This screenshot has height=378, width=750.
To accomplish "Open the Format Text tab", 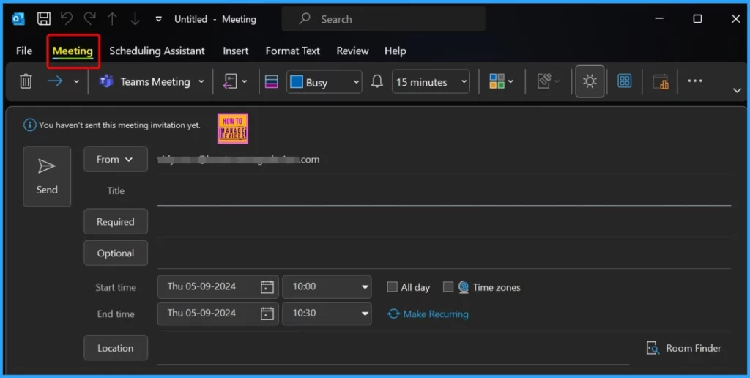I will [x=293, y=51].
